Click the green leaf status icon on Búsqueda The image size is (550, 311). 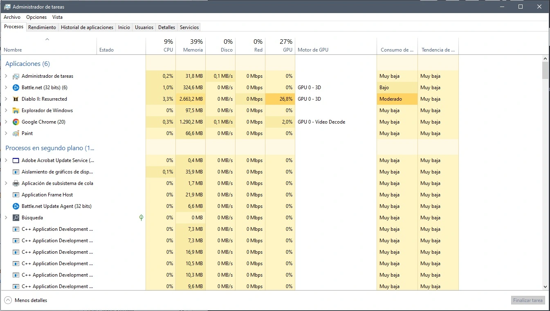(x=141, y=218)
